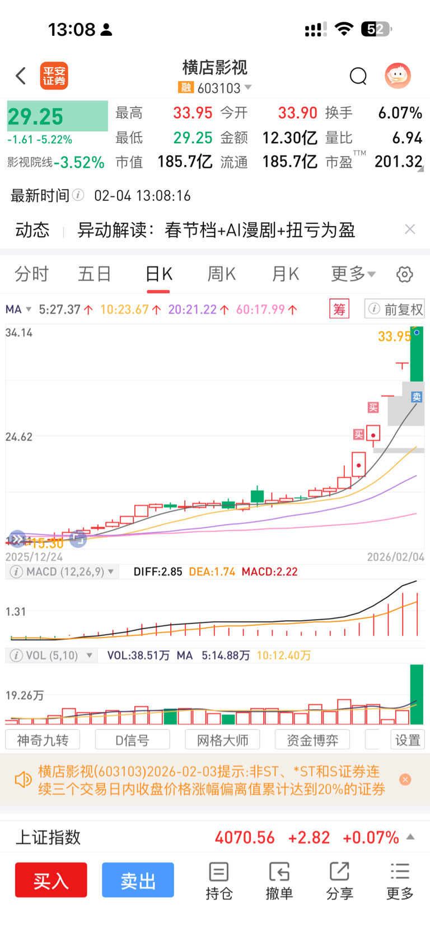Viewport: 430px width, 932px height.
Task: Switch to the 分时 tab
Action: coord(31,274)
